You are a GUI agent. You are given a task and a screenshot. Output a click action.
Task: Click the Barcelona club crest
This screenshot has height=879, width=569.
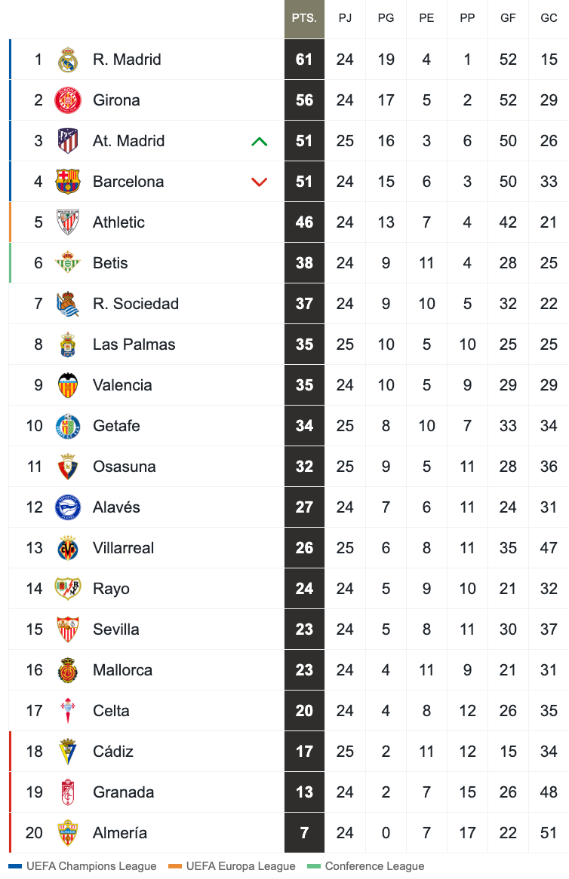tap(68, 182)
